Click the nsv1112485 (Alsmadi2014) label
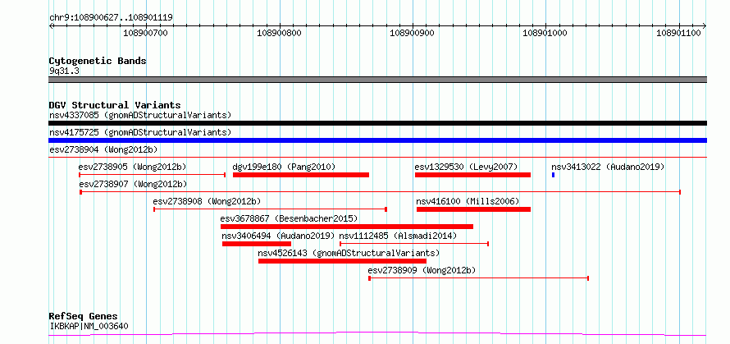730x344 pixels. (x=398, y=236)
